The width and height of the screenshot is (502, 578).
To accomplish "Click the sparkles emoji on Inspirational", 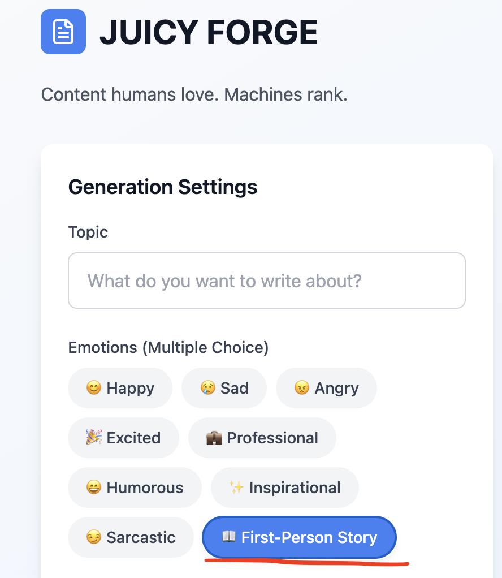I will (236, 488).
